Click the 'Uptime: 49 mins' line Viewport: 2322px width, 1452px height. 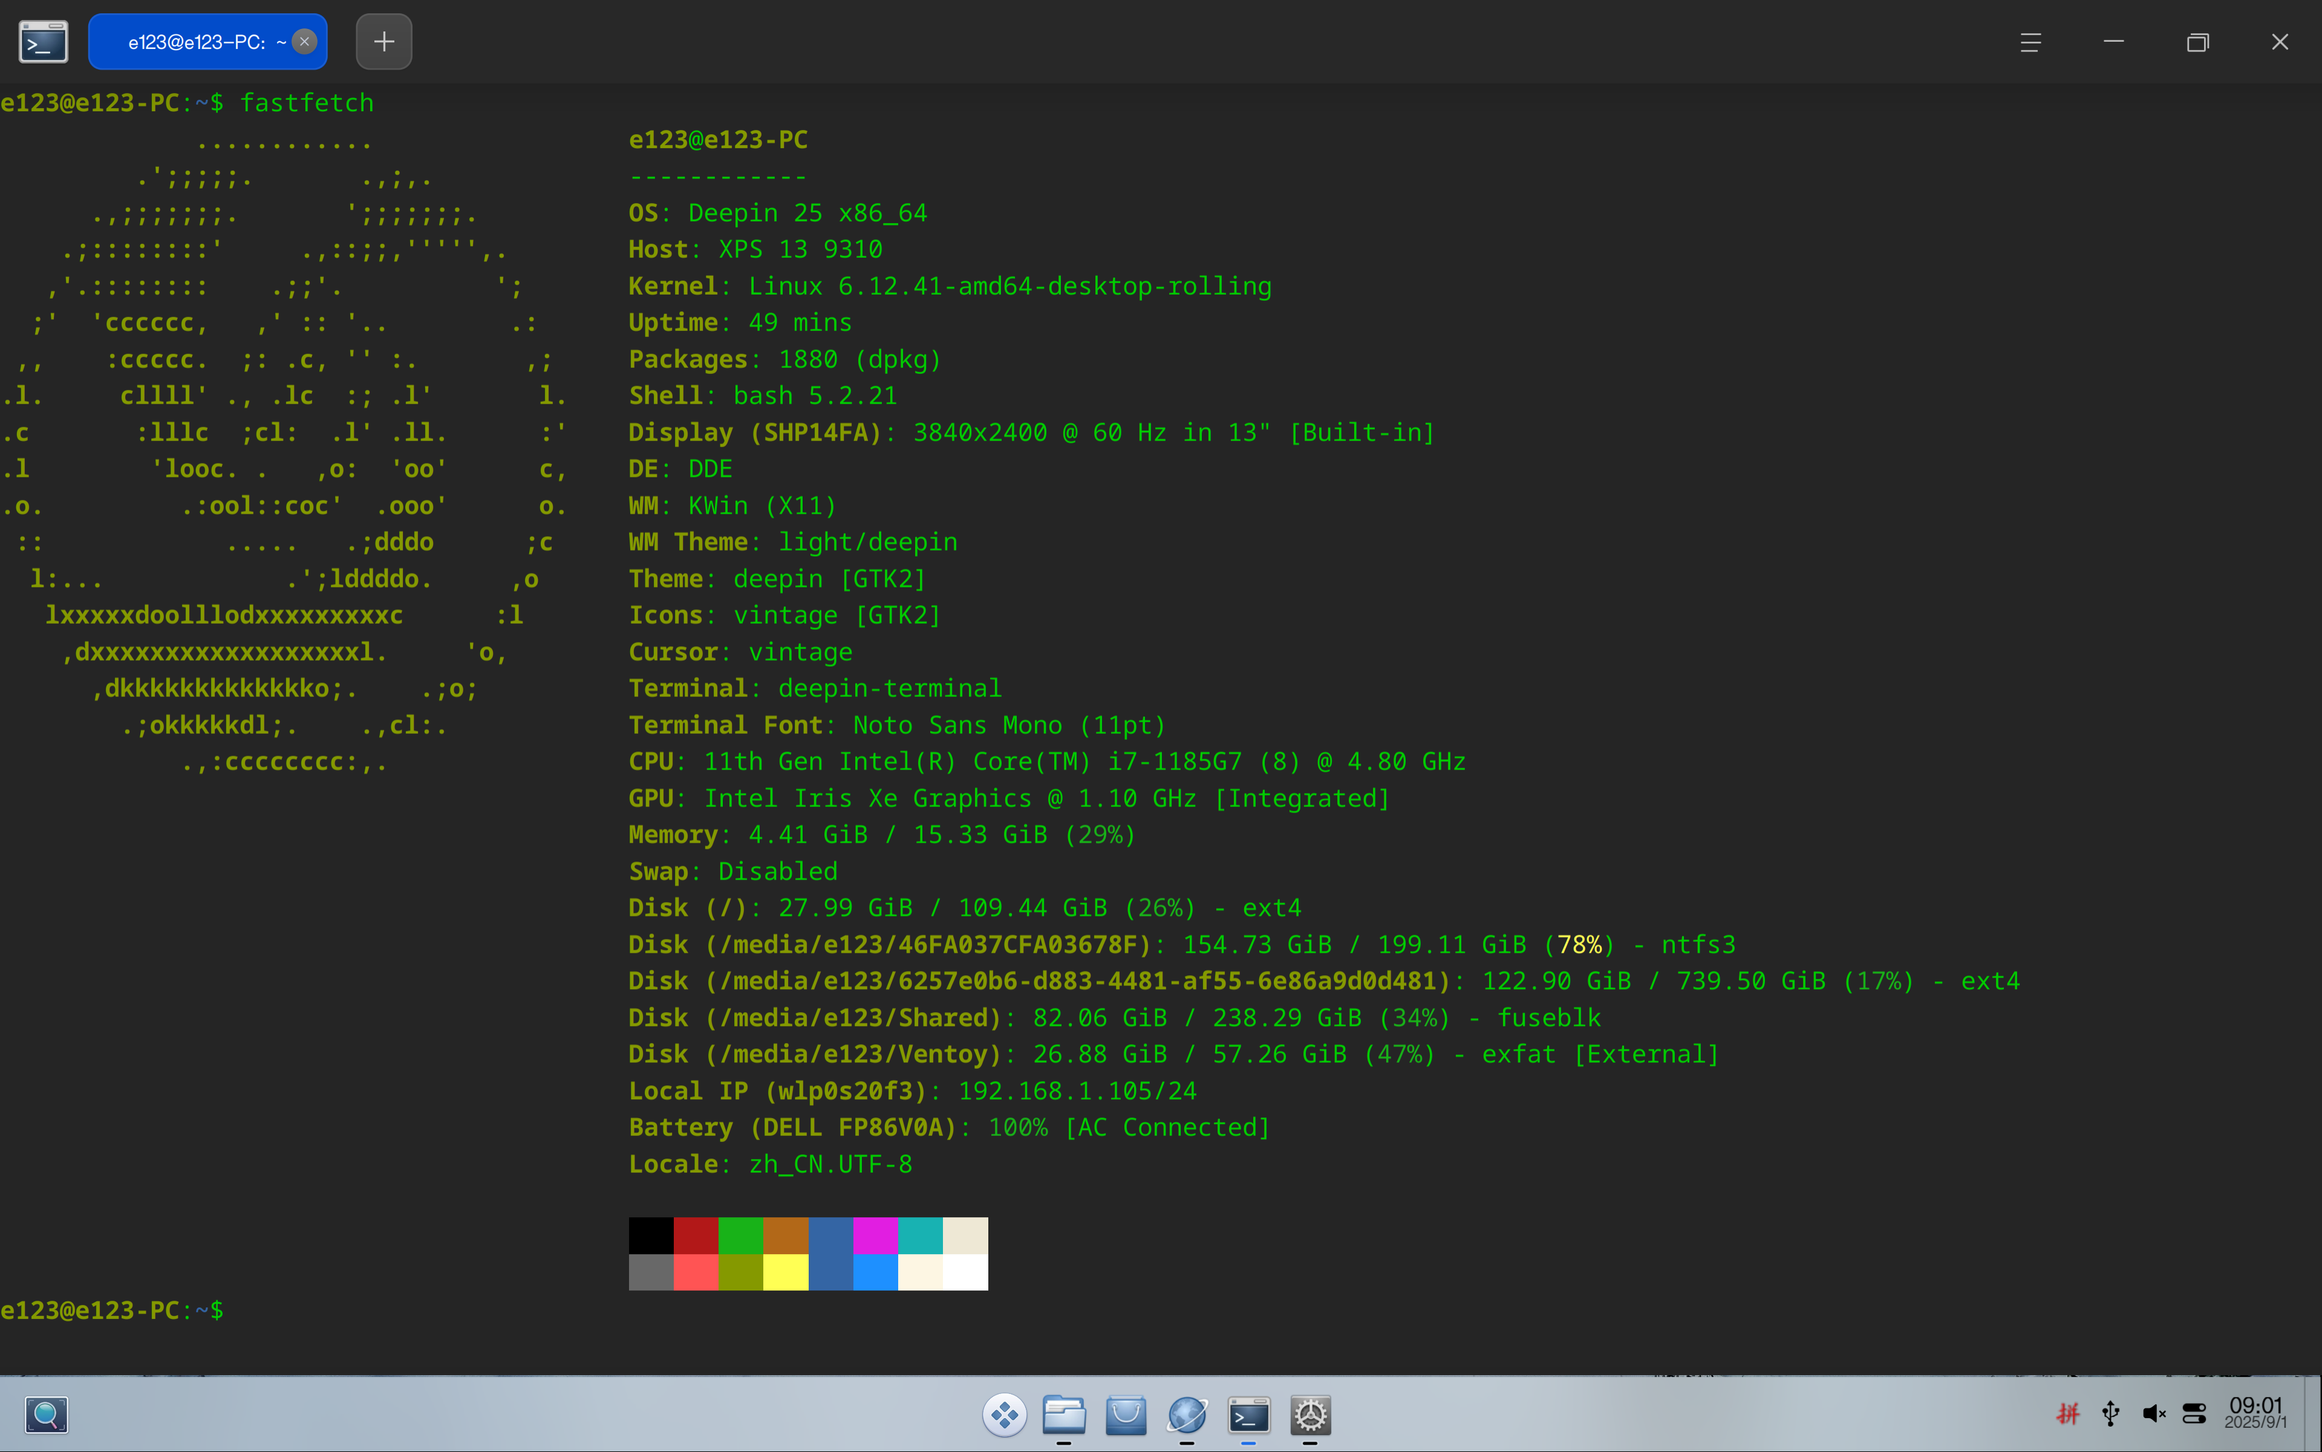click(x=740, y=322)
